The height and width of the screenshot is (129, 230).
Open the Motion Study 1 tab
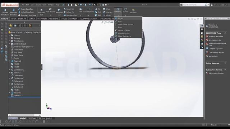click(46, 118)
